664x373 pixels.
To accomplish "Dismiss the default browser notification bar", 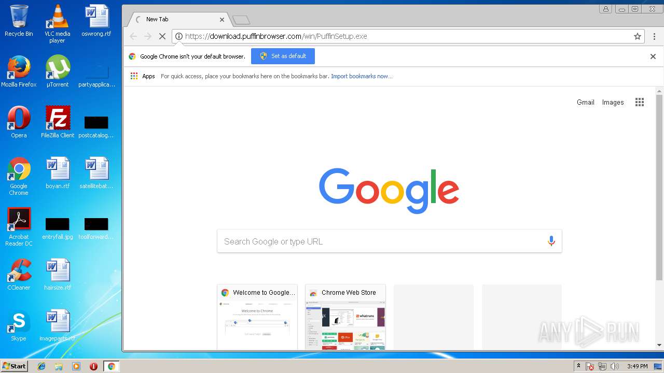I will 653,56.
